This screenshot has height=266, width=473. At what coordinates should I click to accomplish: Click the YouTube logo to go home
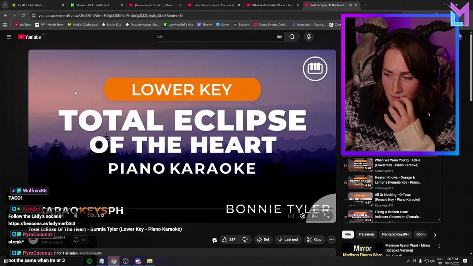[x=29, y=37]
